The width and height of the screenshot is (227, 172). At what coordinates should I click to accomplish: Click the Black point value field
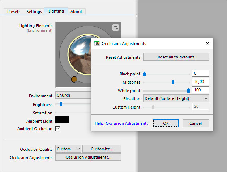(200, 74)
